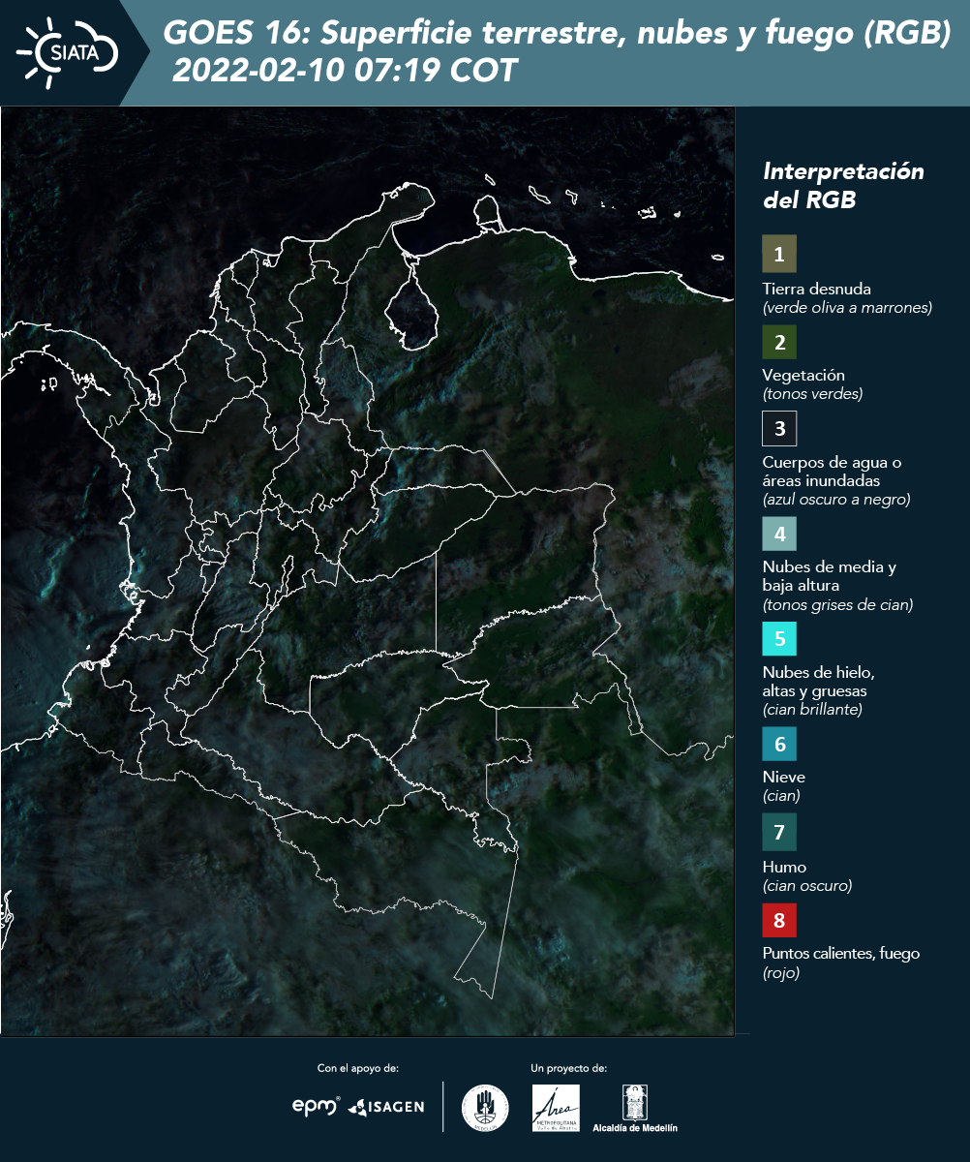Select legend swatch 5 for Nubes de hielo
The image size is (970, 1162).
point(779,638)
